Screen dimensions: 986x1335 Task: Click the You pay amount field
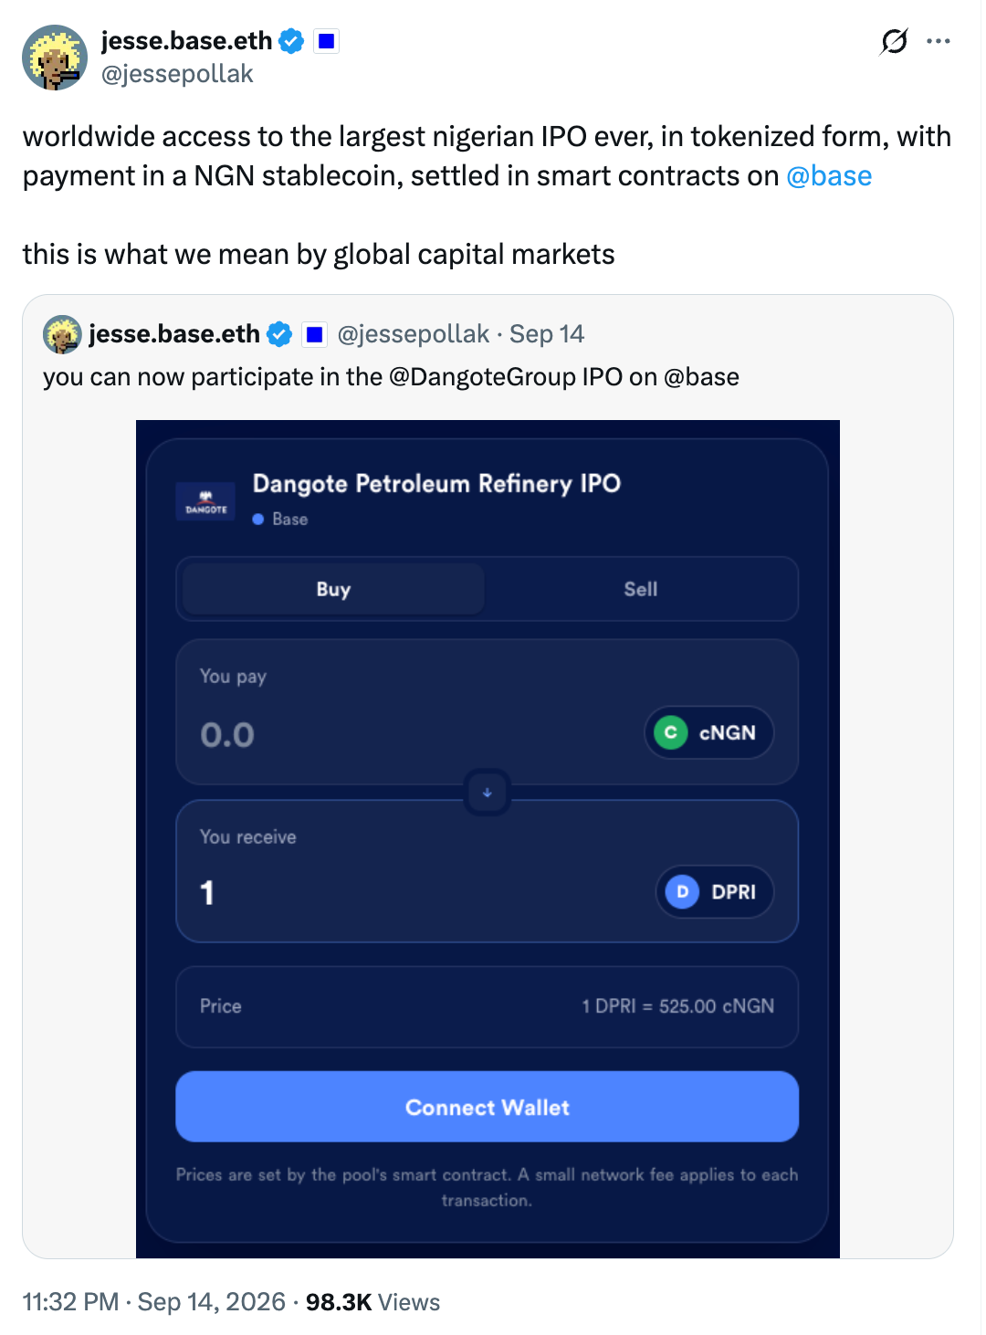pos(227,735)
